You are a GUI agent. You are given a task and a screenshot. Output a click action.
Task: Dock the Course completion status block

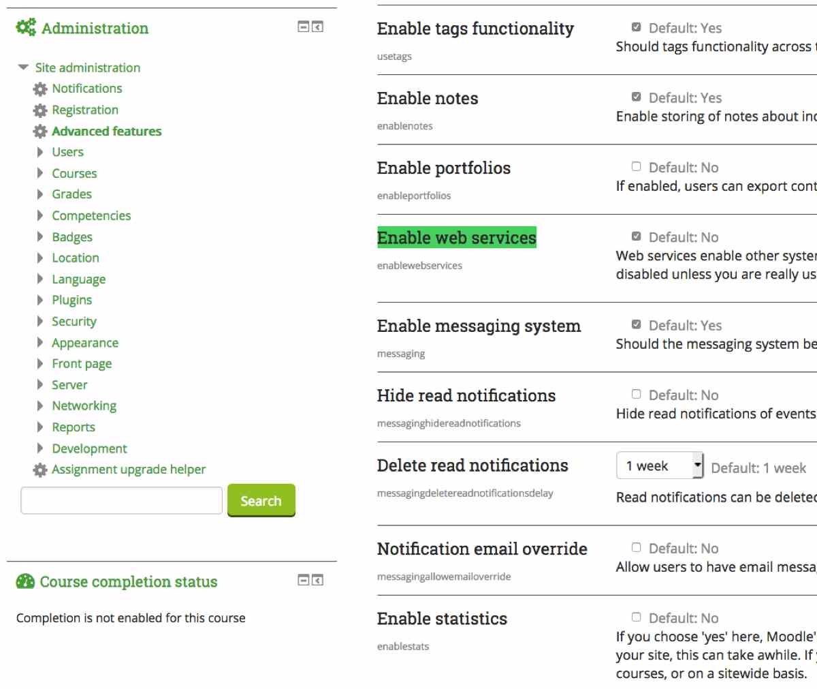[x=317, y=581]
